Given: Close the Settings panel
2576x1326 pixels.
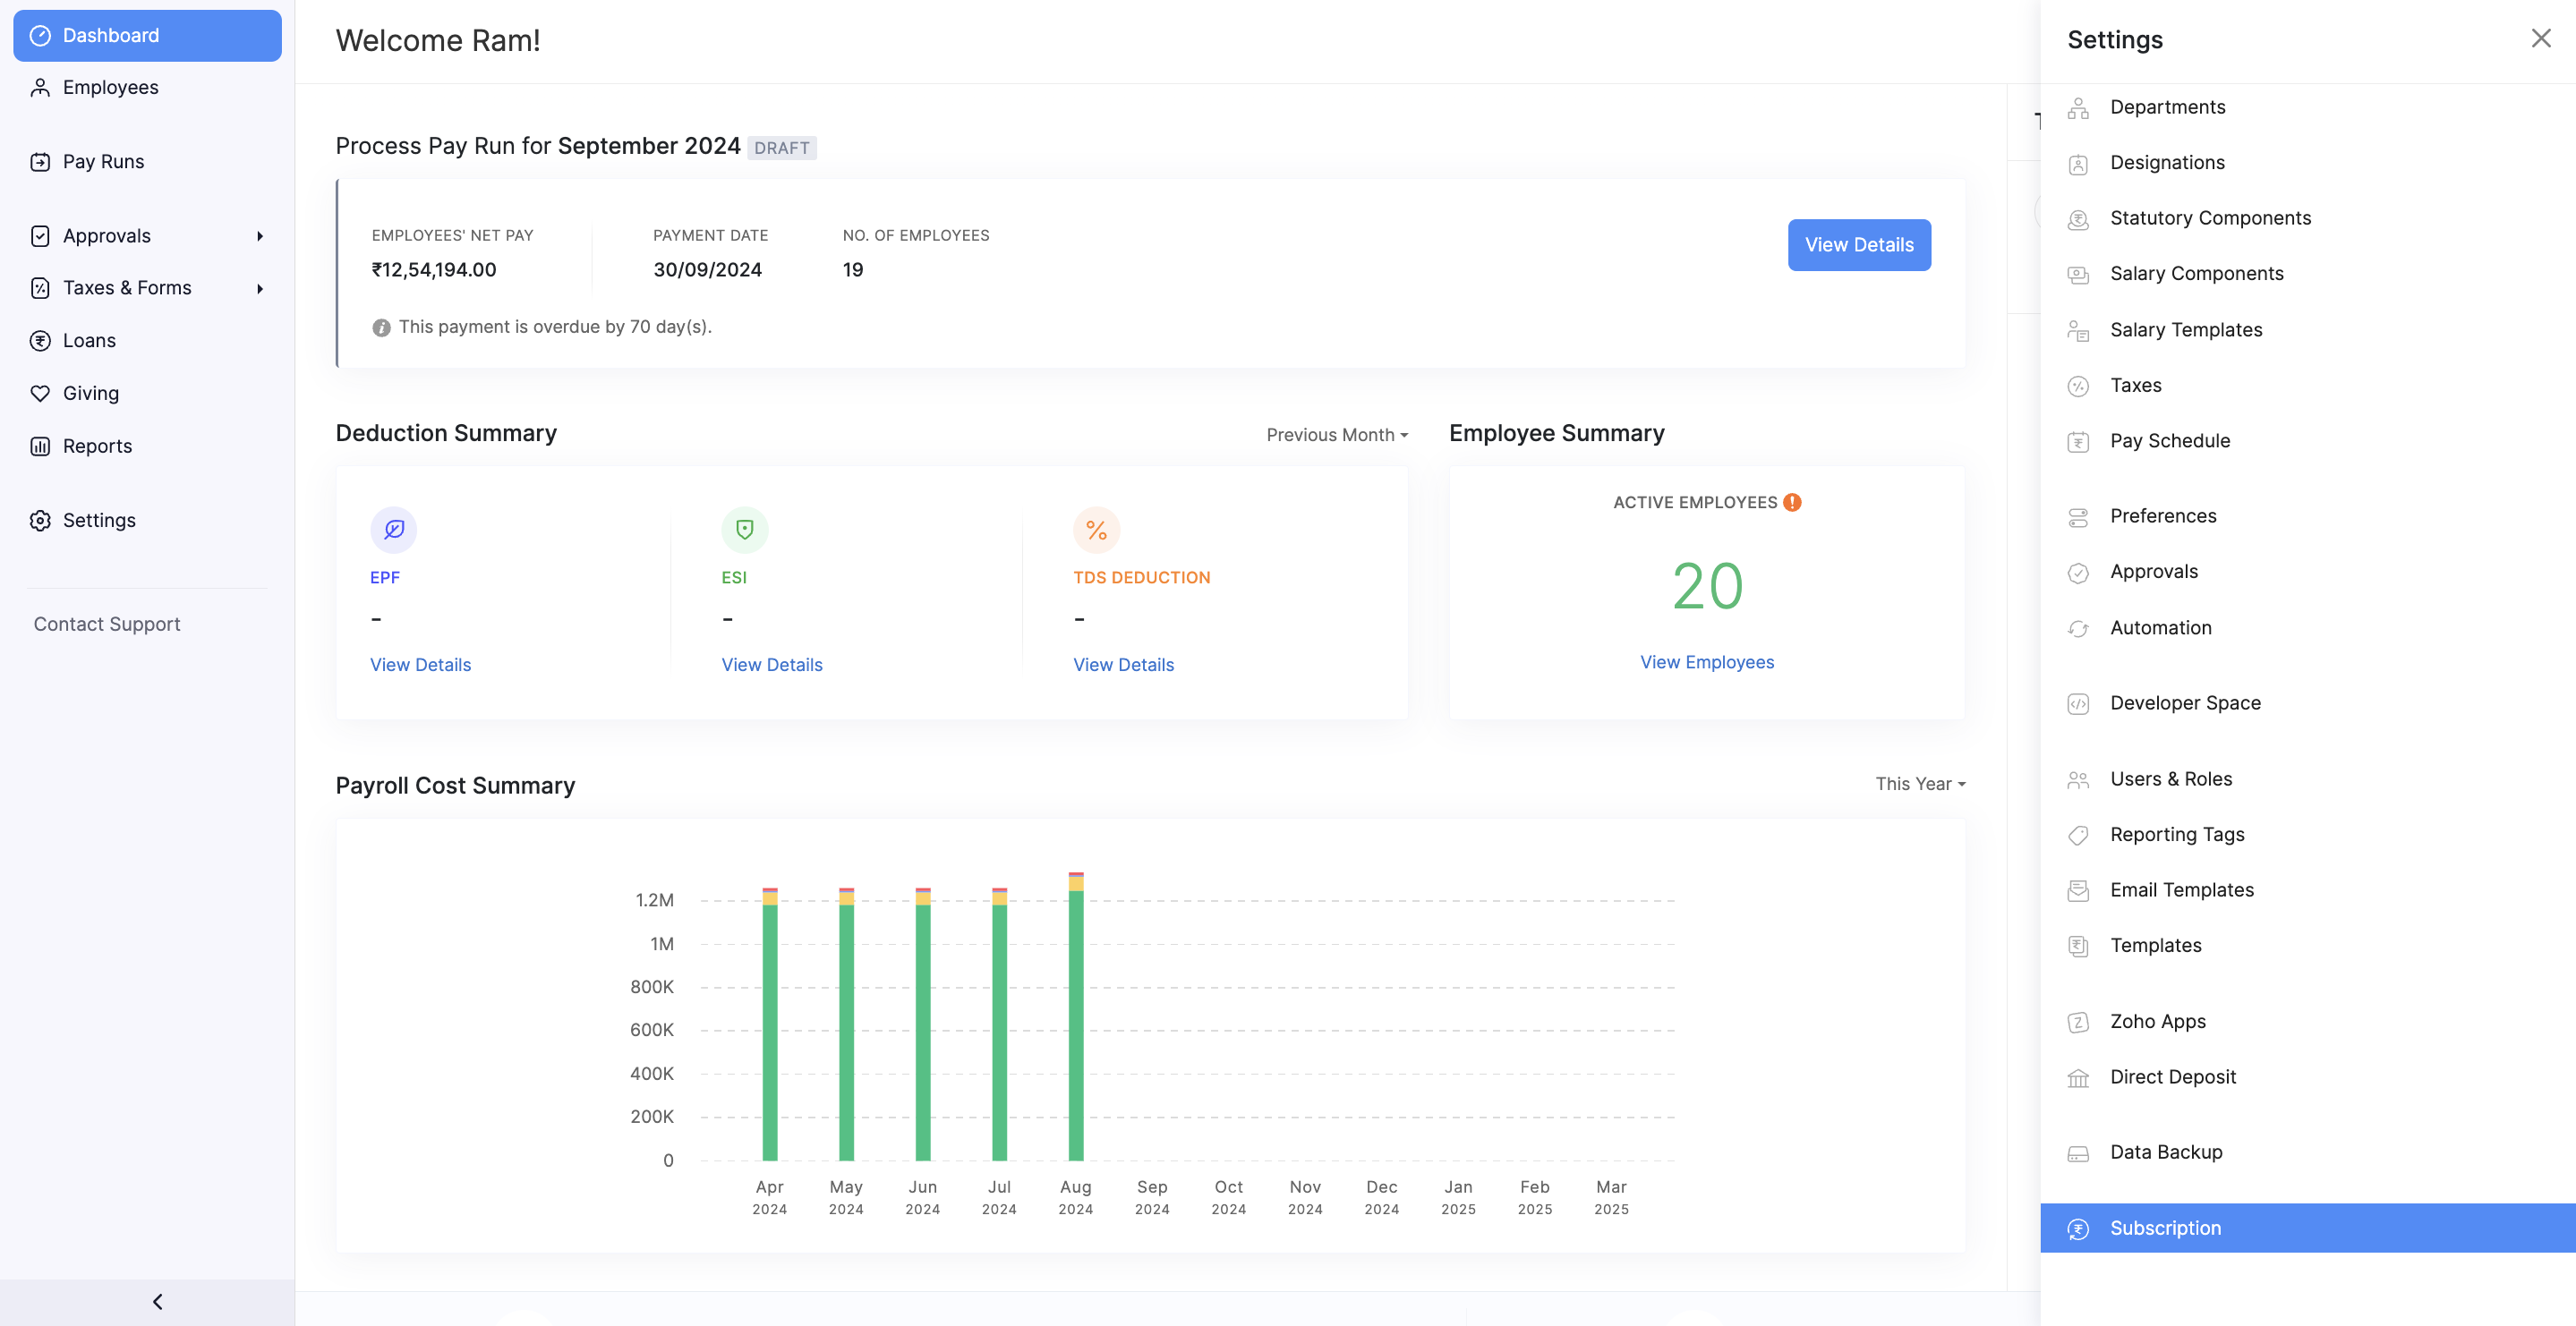Looking at the screenshot, I should click(x=2540, y=38).
